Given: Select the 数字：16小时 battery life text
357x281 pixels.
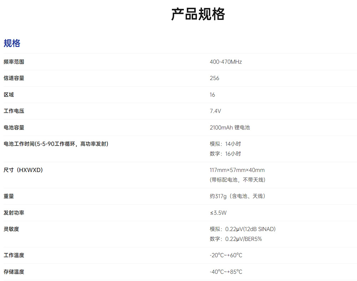Looking at the screenshot, I should (x=225, y=154).
